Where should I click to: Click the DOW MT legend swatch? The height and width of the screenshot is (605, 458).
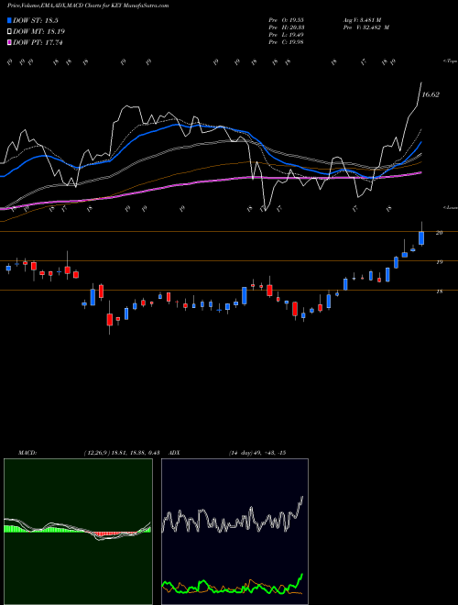point(9,31)
